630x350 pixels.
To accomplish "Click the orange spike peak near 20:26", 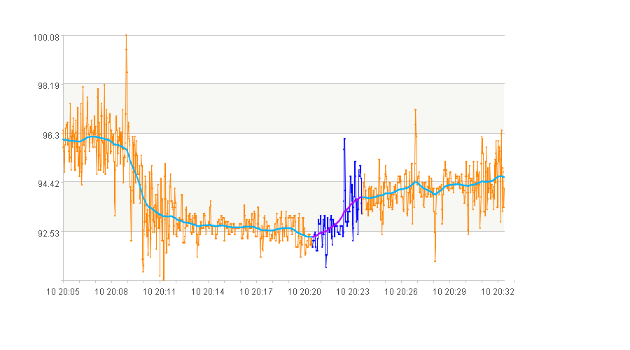I will click(x=415, y=109).
